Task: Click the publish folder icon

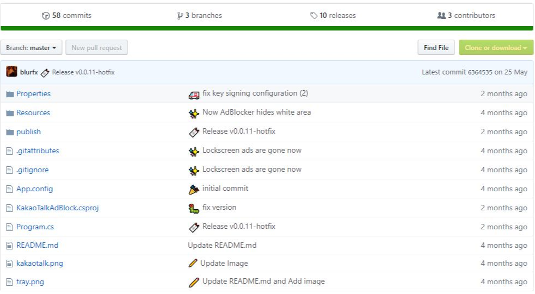Action: point(10,132)
